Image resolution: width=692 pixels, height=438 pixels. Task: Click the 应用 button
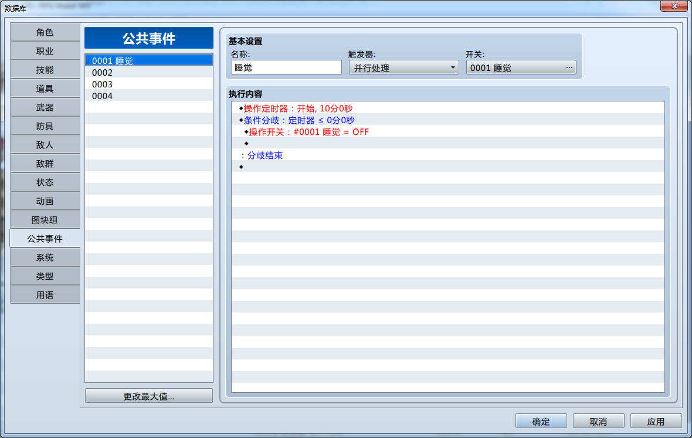coord(656,421)
